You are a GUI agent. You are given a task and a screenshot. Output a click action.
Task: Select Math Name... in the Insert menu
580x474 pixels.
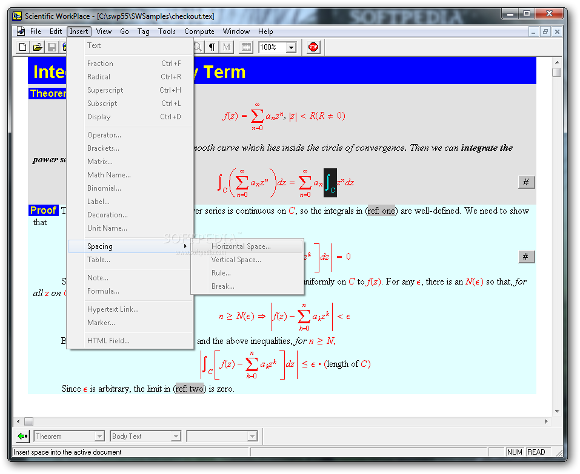130,175
